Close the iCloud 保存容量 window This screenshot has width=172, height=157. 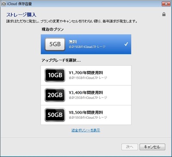click(166, 4)
